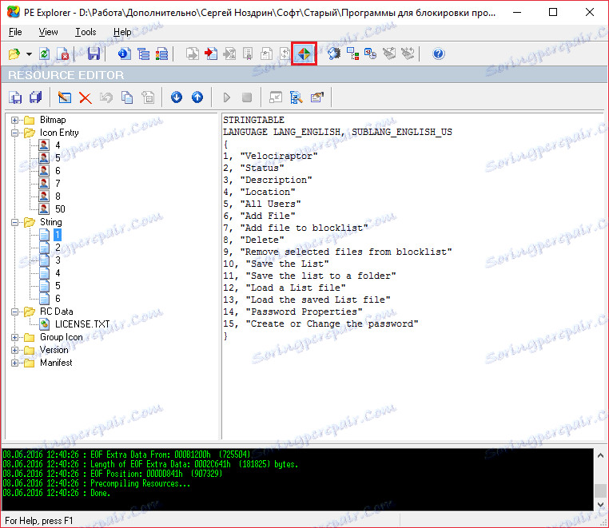Expand the Manifest folder node
Image resolution: width=609 pixels, height=528 pixels.
(x=14, y=363)
